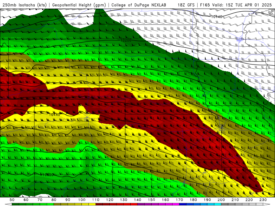Click the '150' value on the color scale
Image resolution: width=275 pixels, height=206 pixels.
coord(152,200)
